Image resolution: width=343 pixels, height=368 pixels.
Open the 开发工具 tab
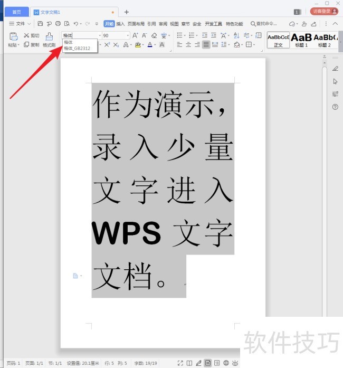(213, 24)
